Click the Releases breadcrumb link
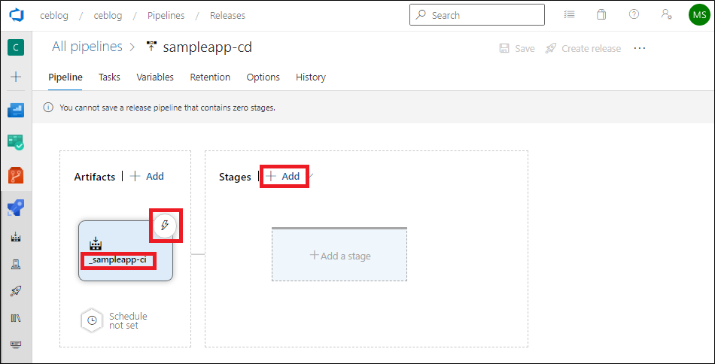Viewport: 715px width, 364px height. pos(227,16)
